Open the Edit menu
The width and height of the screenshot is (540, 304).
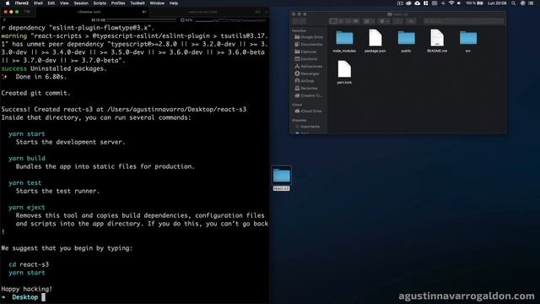(51, 3)
